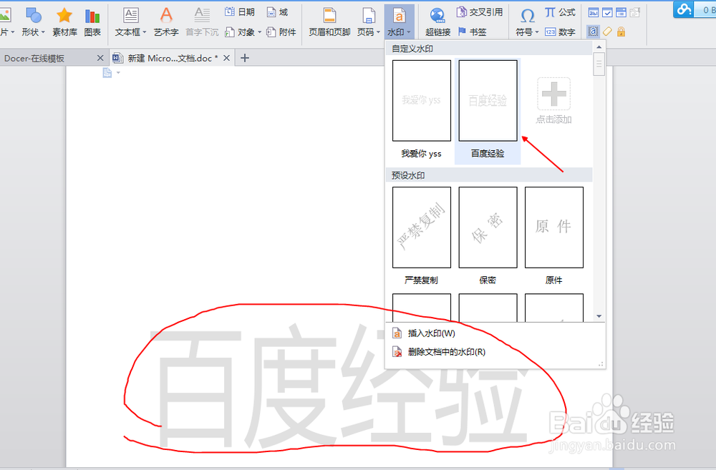Click the 百度经验 label under the thumbnail
The height and width of the screenshot is (470, 716).
pos(488,154)
